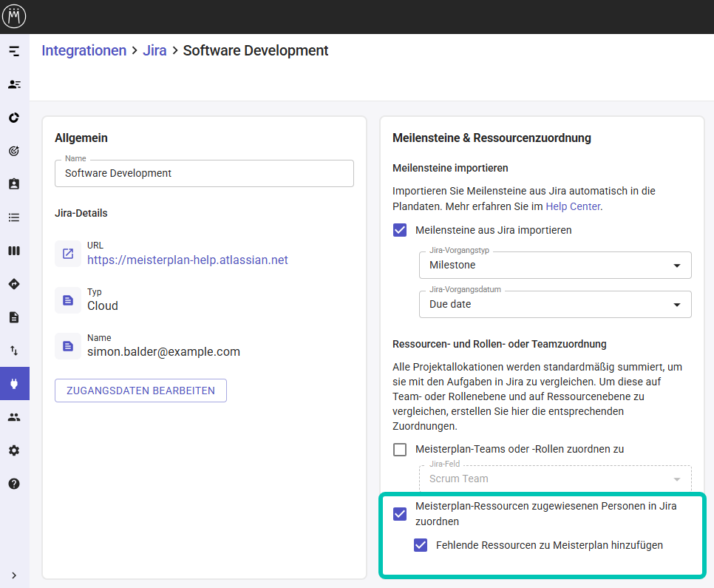Click the simon.balder@example.com text
This screenshot has height=588, width=714.
tap(163, 352)
